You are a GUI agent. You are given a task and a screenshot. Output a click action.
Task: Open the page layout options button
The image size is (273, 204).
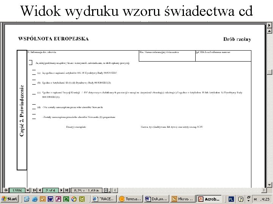[107, 190]
